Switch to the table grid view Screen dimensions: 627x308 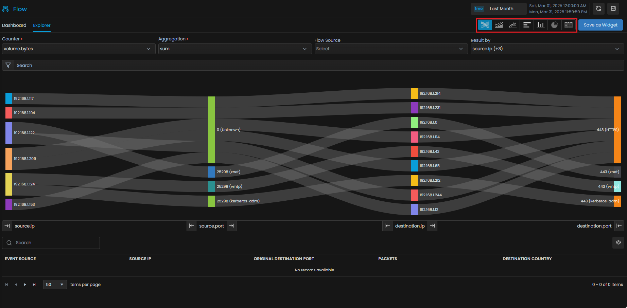click(569, 25)
